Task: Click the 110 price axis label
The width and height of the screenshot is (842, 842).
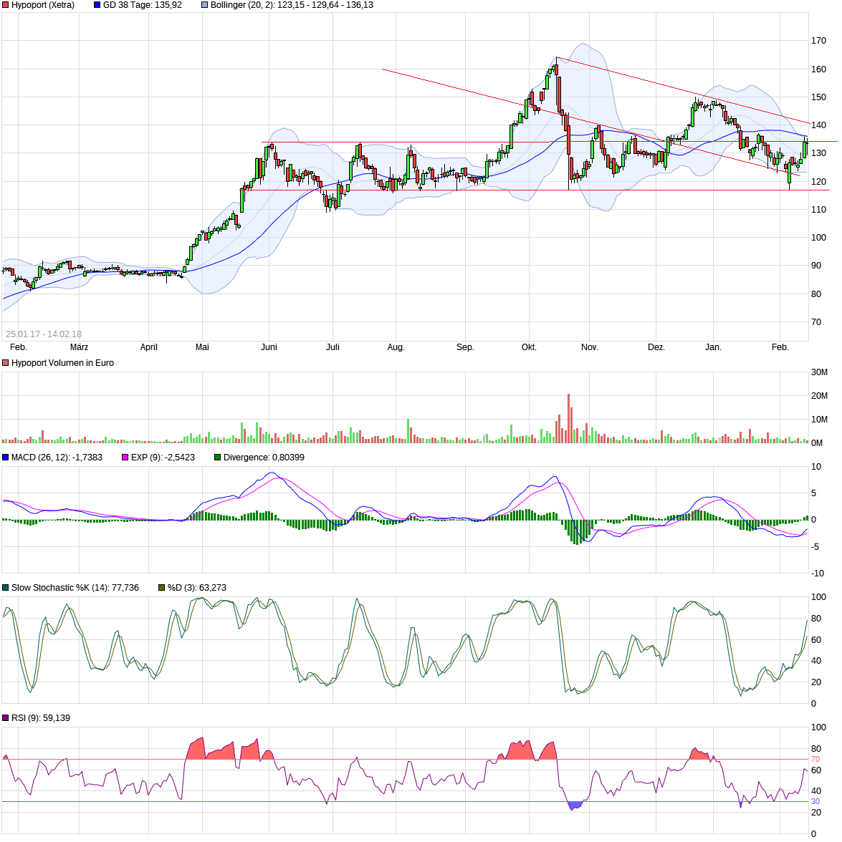Action: [x=818, y=209]
